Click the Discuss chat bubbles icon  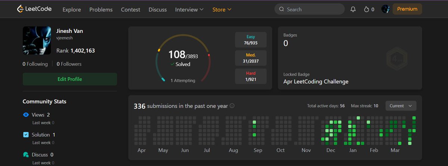point(26,154)
